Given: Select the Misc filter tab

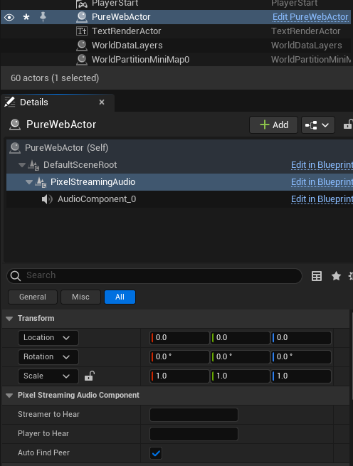Looking at the screenshot, I should 80,297.
